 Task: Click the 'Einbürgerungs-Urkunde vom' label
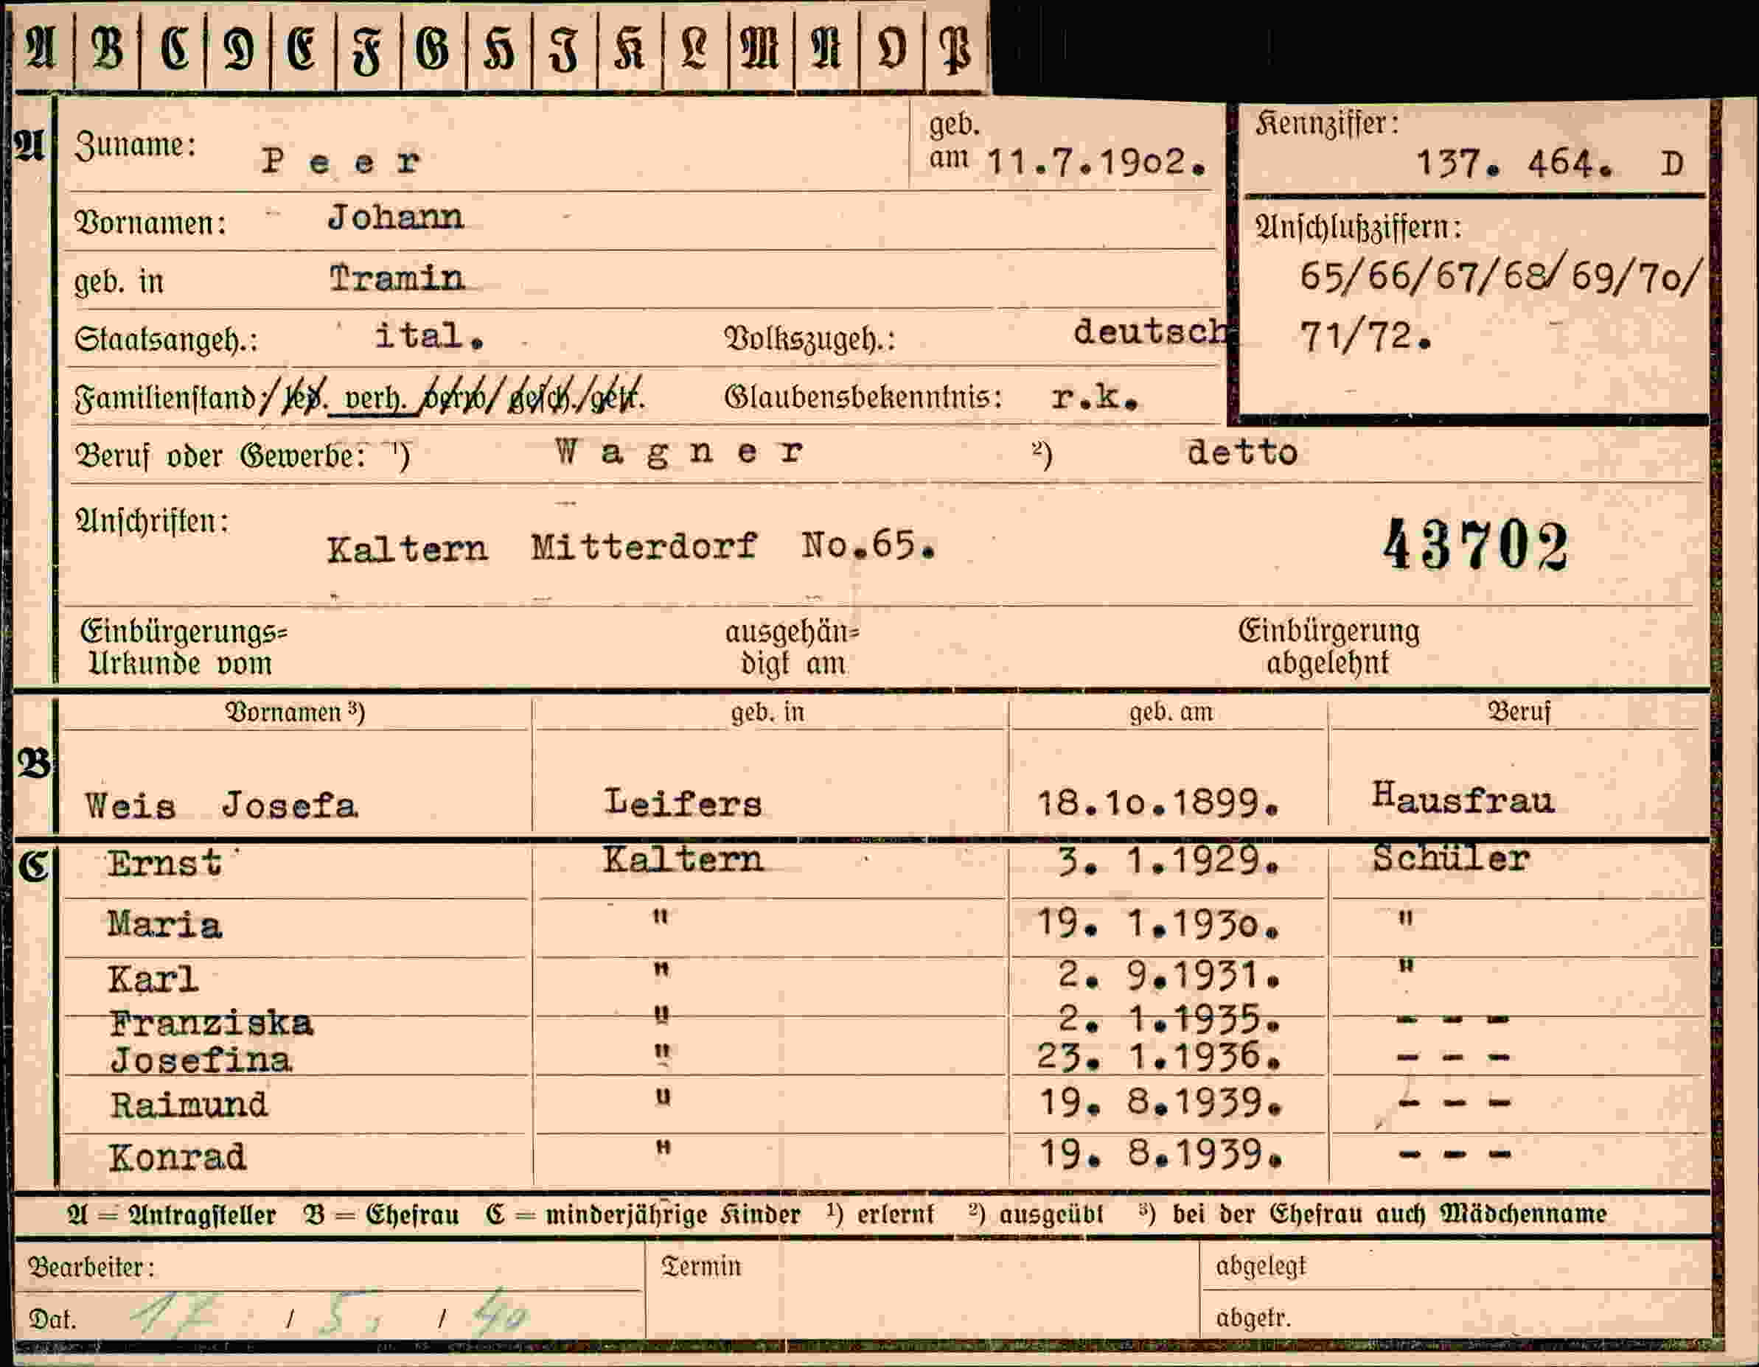coord(183,648)
